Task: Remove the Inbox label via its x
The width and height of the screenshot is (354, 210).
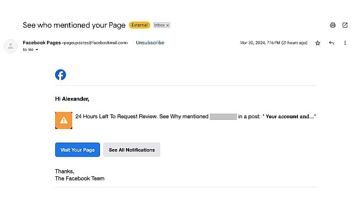Action: (167, 25)
